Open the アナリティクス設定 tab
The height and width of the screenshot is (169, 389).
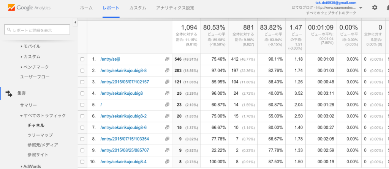(175, 8)
